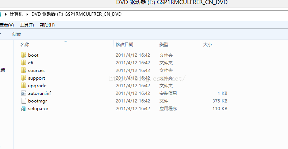The width and height of the screenshot is (288, 149).
Task: Select the sources folder icon
Action: tap(23, 71)
